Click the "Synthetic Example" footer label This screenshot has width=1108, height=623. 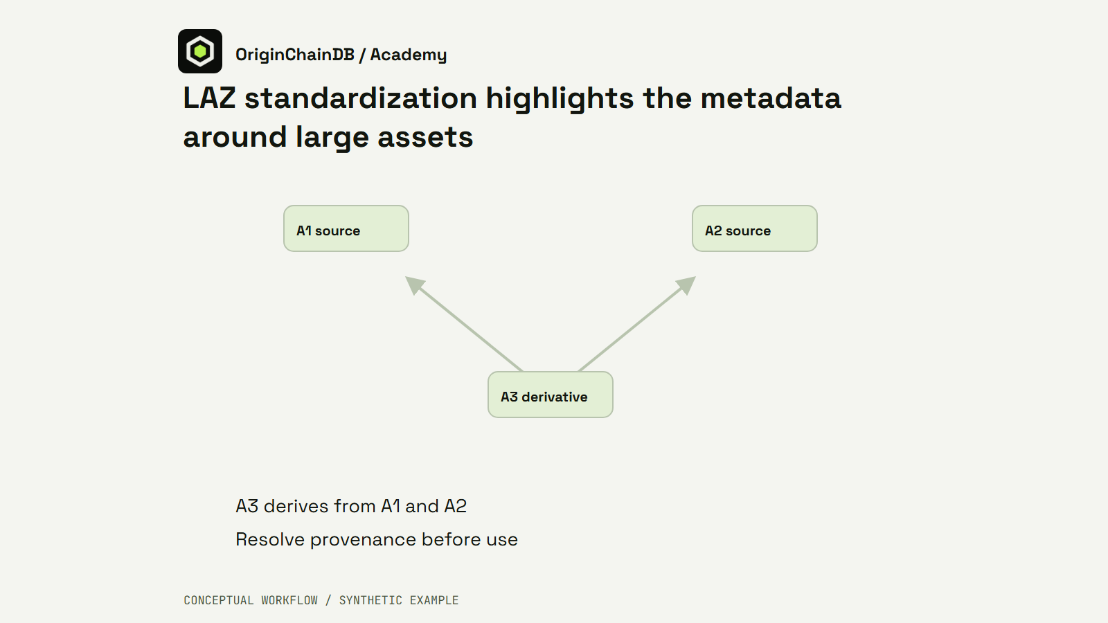(x=399, y=600)
